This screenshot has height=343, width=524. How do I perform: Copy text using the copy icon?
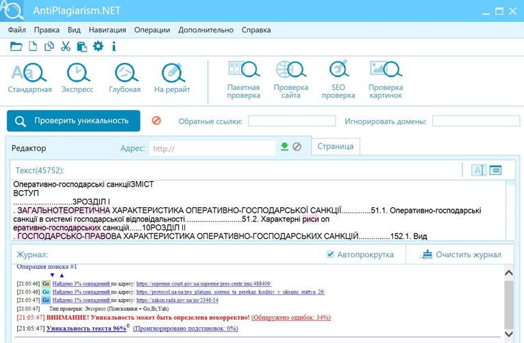49,46
